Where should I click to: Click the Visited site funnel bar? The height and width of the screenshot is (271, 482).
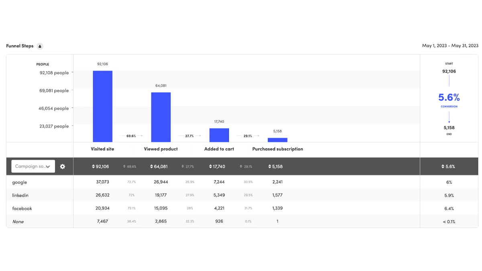[102, 106]
